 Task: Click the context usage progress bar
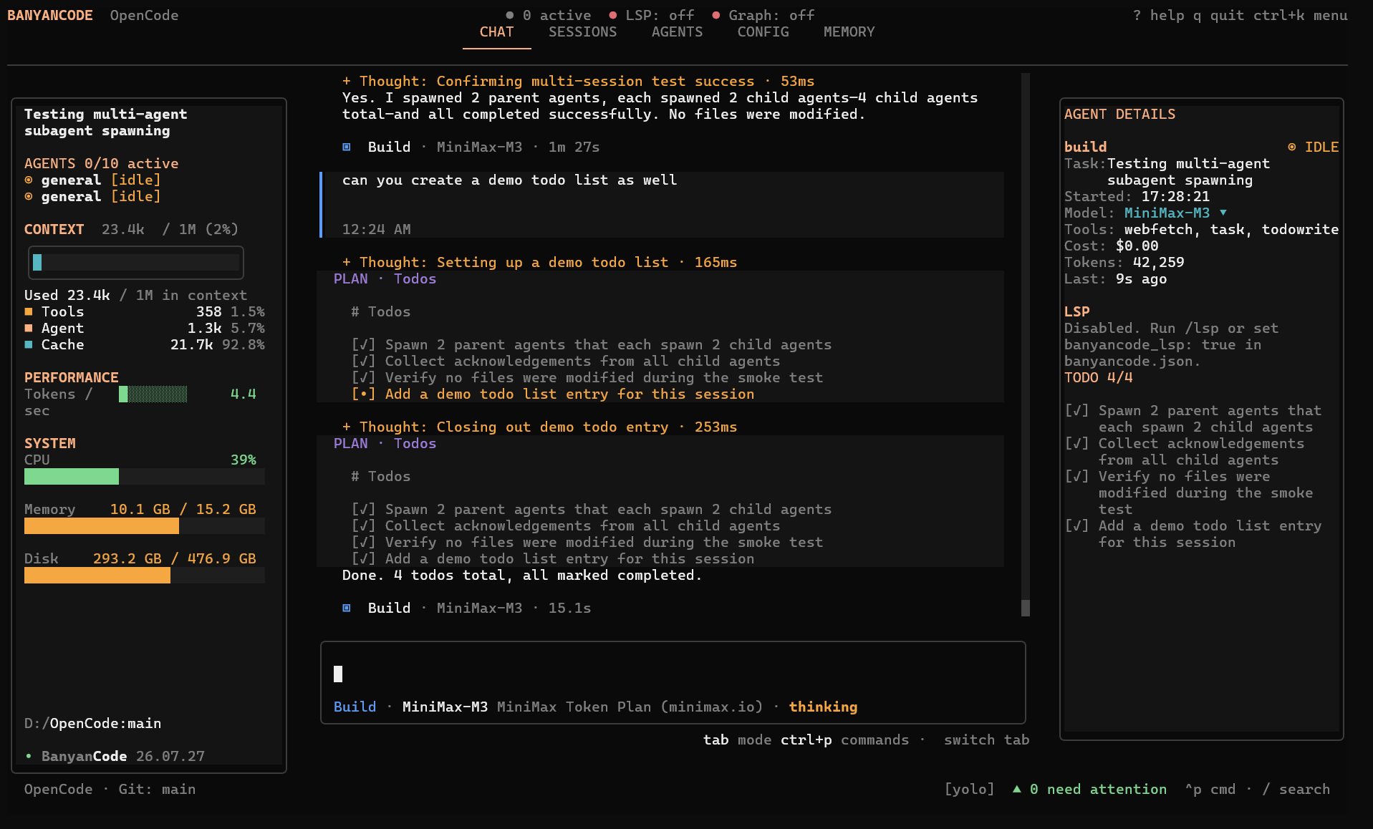[136, 263]
